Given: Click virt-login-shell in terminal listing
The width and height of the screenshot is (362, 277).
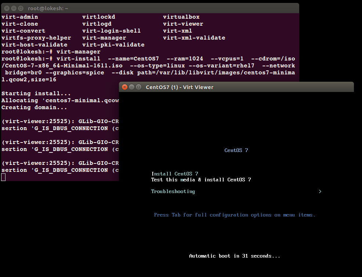Looking at the screenshot, I should tap(111, 31).
